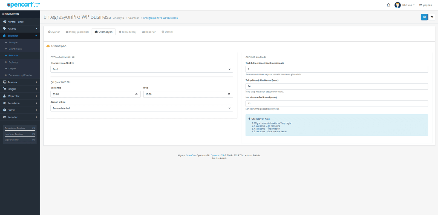Open the Otomasyonu Aktif Et dropdown

coord(142,69)
